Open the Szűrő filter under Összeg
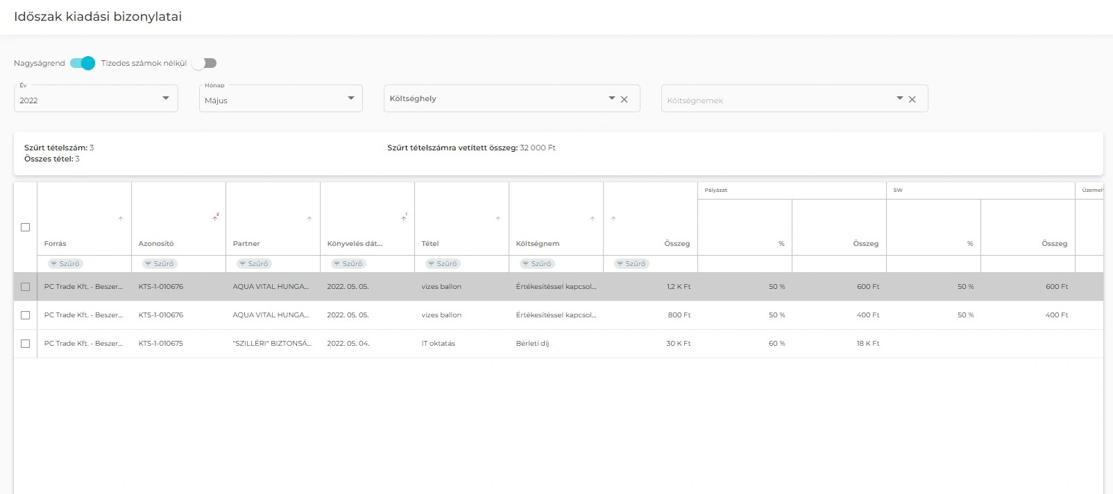This screenshot has width=1113, height=494. pyautogui.click(x=631, y=264)
